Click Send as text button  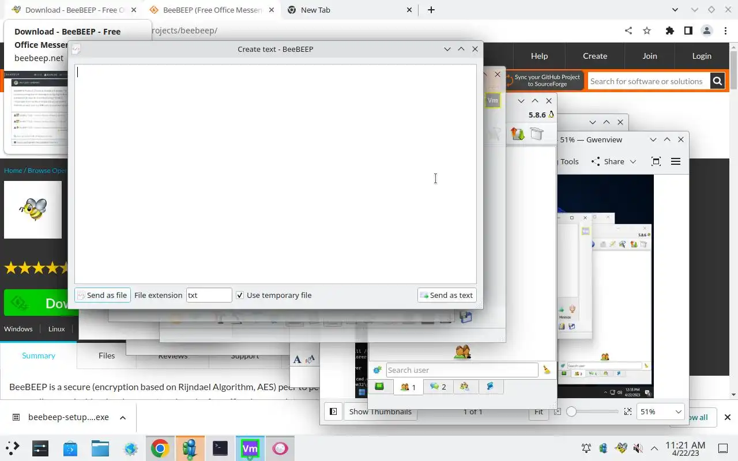[x=447, y=295]
